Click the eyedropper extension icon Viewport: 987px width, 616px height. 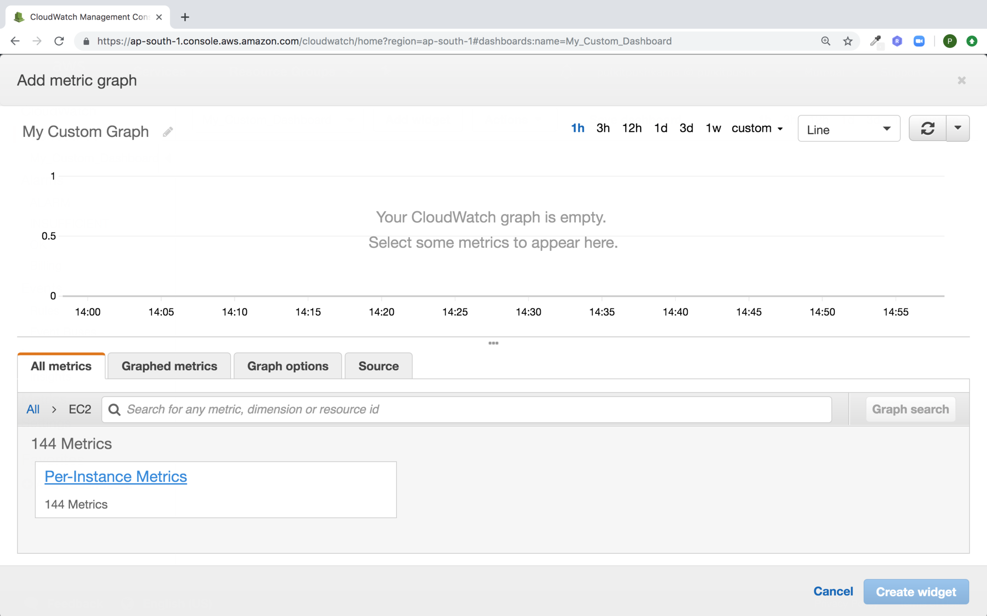875,41
